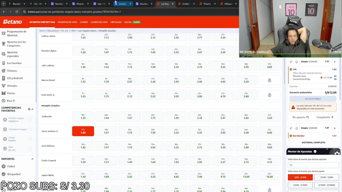Image resolution: width=342 pixels, height=192 pixels.
Task: Click the bet amount field showing 30
Action: point(313,165)
